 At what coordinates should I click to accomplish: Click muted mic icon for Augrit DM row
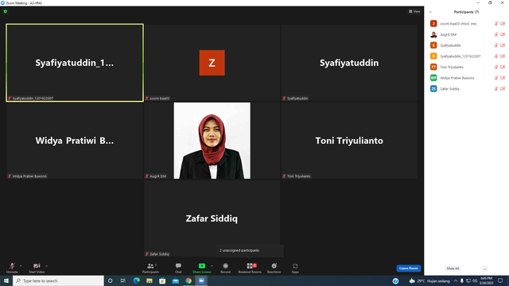[x=496, y=34]
